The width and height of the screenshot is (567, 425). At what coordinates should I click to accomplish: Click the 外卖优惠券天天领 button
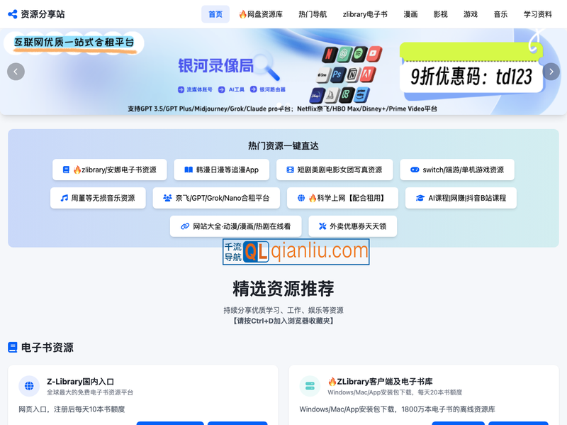coord(354,226)
